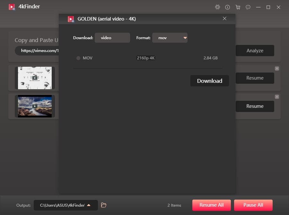This screenshot has height=215, width=289.
Task: Select the MOV 2160p 4K radio option
Action: pyautogui.click(x=78, y=58)
